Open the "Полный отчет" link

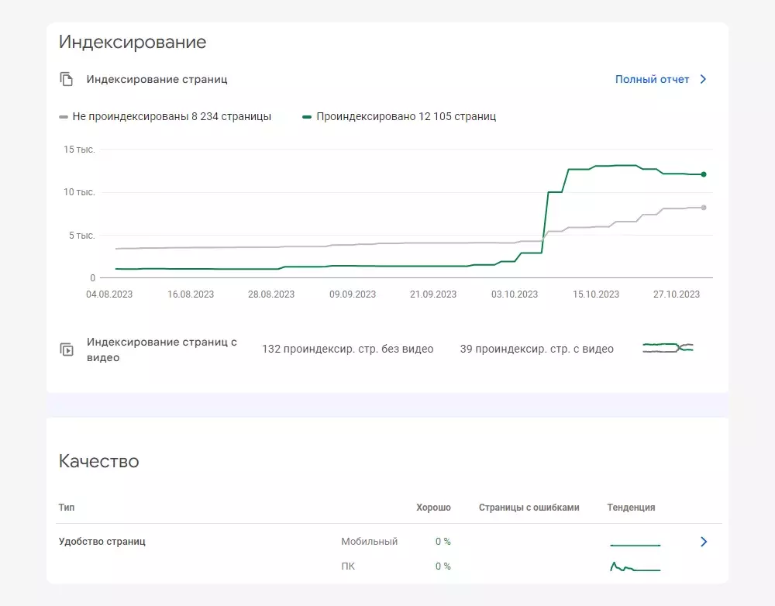[x=652, y=78]
